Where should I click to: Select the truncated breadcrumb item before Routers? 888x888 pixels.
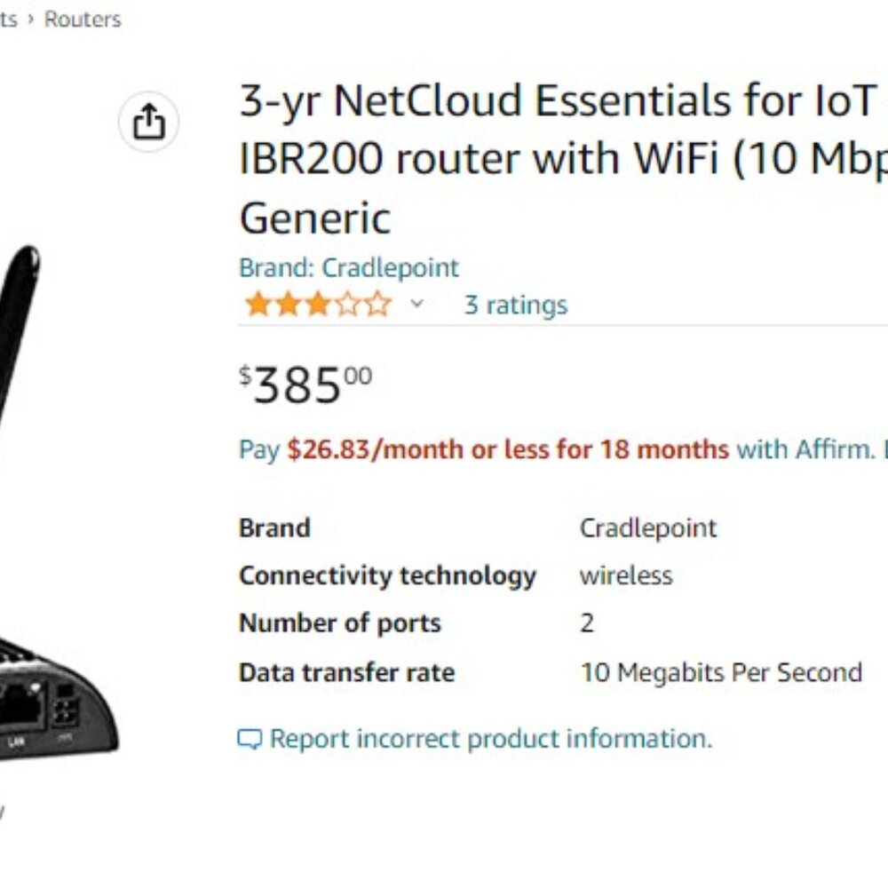tap(7, 19)
